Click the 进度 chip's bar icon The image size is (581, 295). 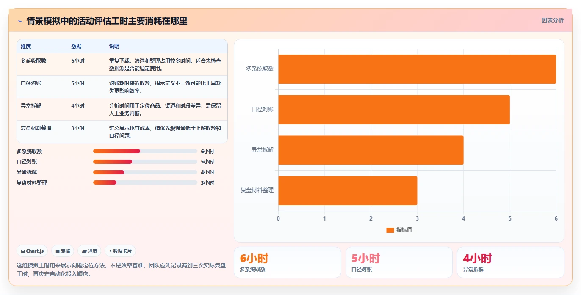coord(84,251)
